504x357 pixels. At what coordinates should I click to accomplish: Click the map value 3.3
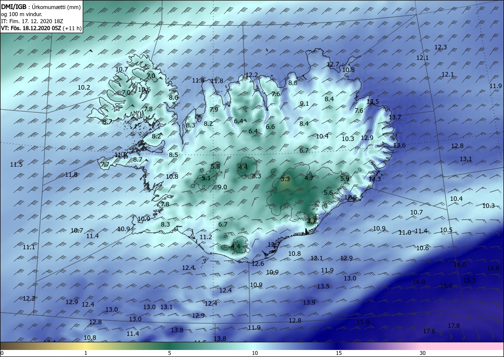285,179
